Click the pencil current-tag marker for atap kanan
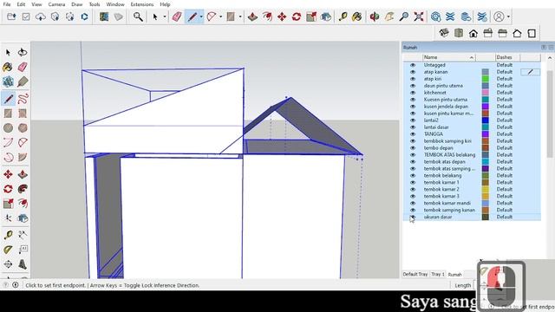This screenshot has width=555, height=312. click(530, 72)
